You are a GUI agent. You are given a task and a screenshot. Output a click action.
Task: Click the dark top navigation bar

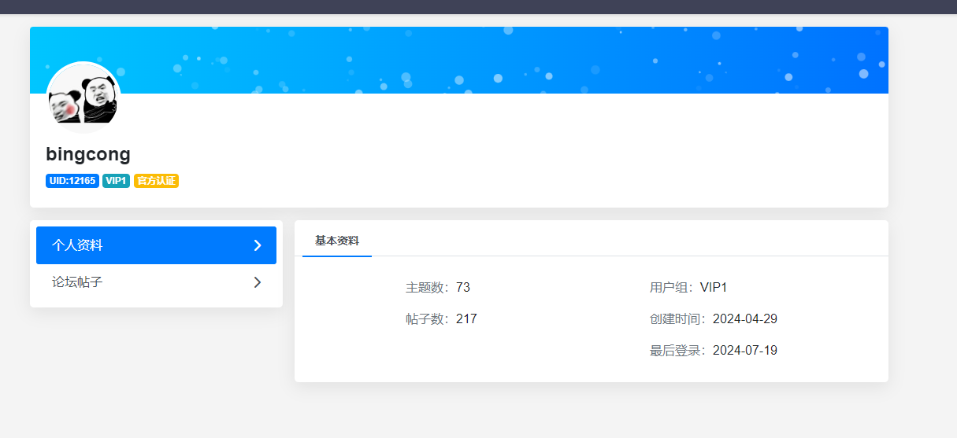[x=478, y=6]
